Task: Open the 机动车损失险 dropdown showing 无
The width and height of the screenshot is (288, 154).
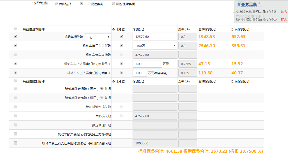Action: (x=98, y=37)
